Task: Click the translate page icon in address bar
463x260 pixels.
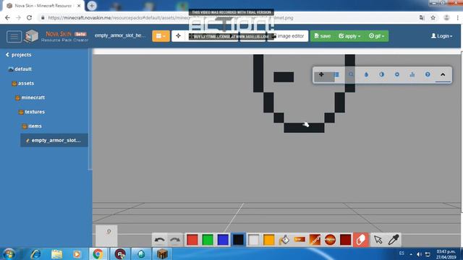Action: pyautogui.click(x=422, y=17)
